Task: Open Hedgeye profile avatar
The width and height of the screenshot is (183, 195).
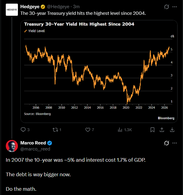Action: [x=12, y=10]
